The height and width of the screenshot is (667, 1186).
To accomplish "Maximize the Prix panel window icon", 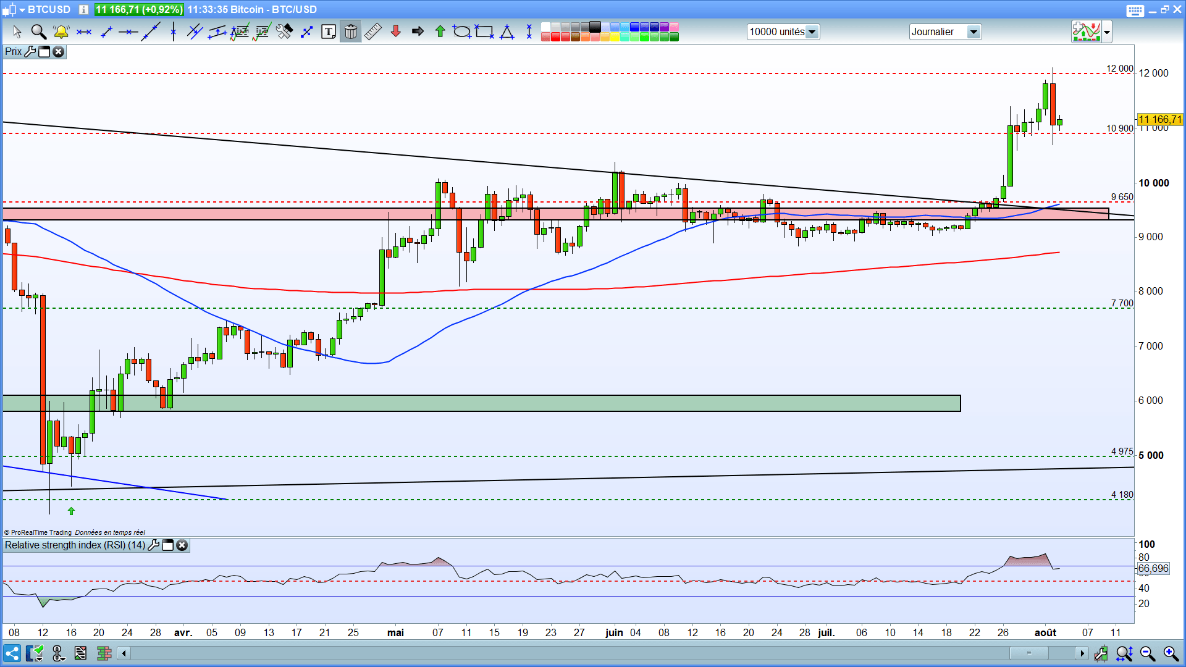I will pos(44,51).
